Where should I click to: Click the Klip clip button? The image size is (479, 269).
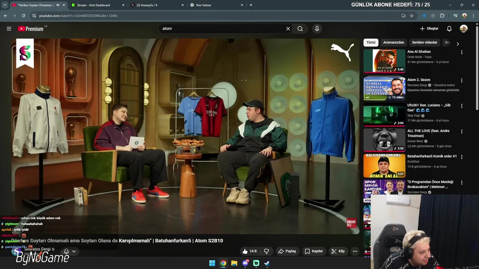click(338, 251)
